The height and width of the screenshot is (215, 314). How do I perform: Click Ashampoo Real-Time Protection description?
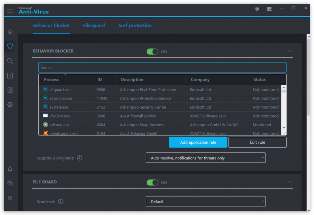pyautogui.click(x=148, y=90)
